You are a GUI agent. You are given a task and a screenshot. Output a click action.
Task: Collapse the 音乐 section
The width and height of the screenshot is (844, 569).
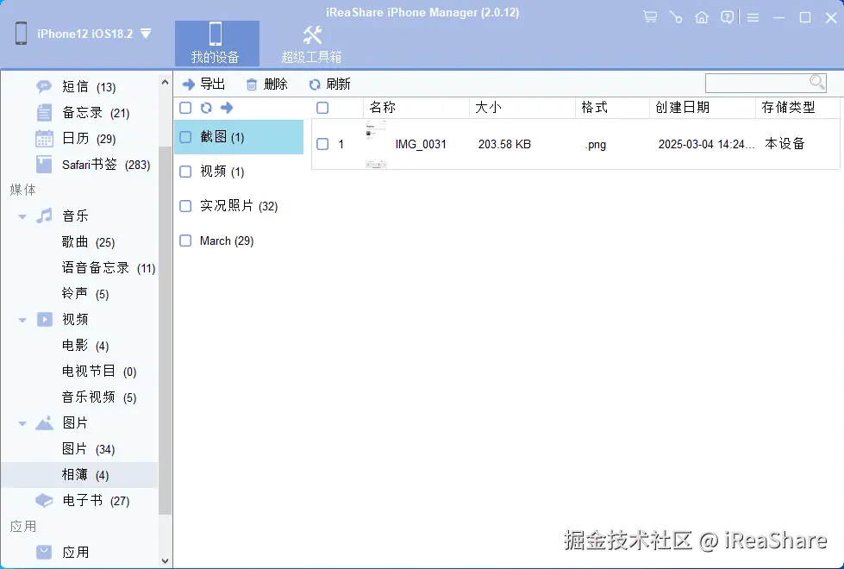[x=21, y=216]
